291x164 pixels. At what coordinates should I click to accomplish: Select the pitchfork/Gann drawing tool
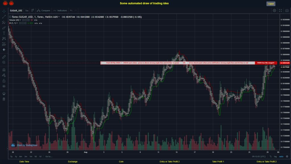coord(4,22)
